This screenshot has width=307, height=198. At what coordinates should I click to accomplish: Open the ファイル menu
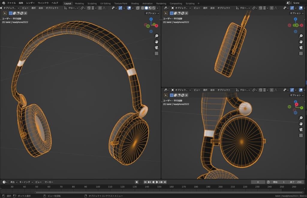(11, 3)
